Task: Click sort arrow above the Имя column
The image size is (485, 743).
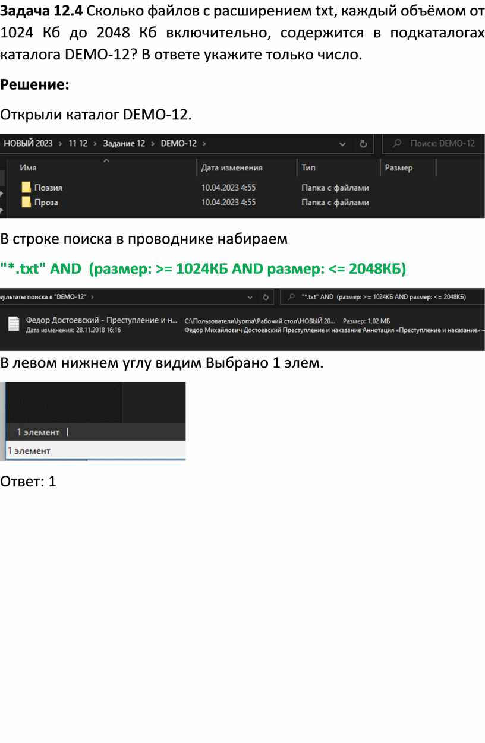Action: click(106, 160)
